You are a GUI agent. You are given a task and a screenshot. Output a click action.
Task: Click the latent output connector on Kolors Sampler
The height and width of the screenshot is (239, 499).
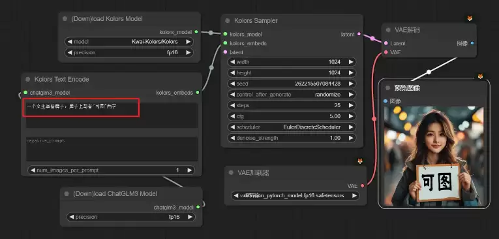point(359,34)
